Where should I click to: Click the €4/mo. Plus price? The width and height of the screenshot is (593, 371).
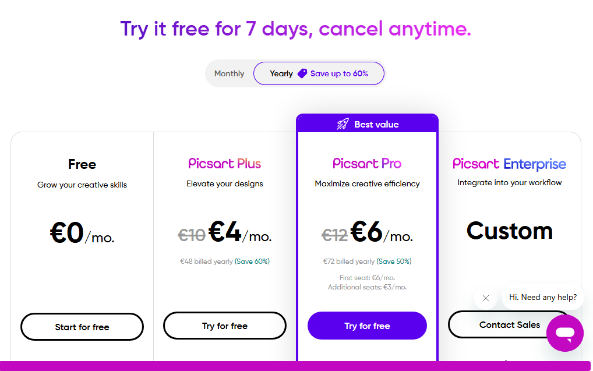[240, 232]
